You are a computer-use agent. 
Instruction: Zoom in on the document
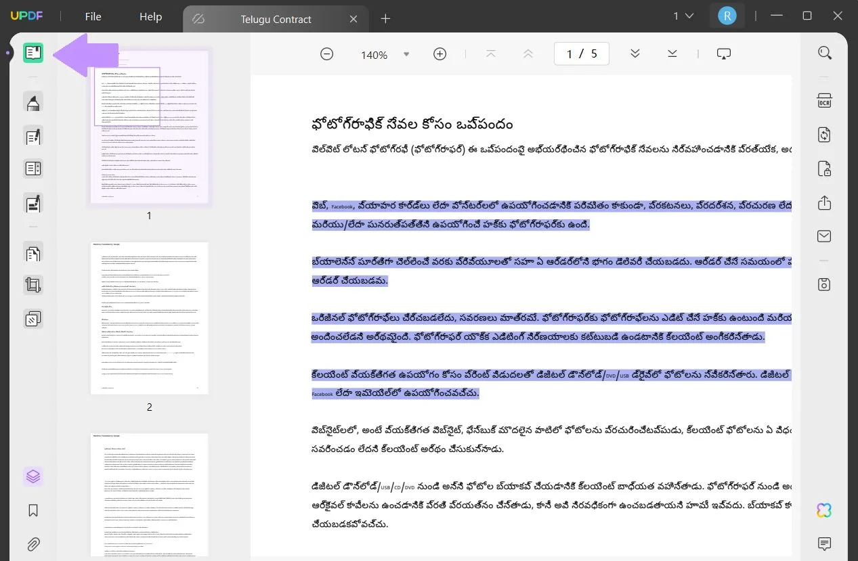[x=439, y=53]
